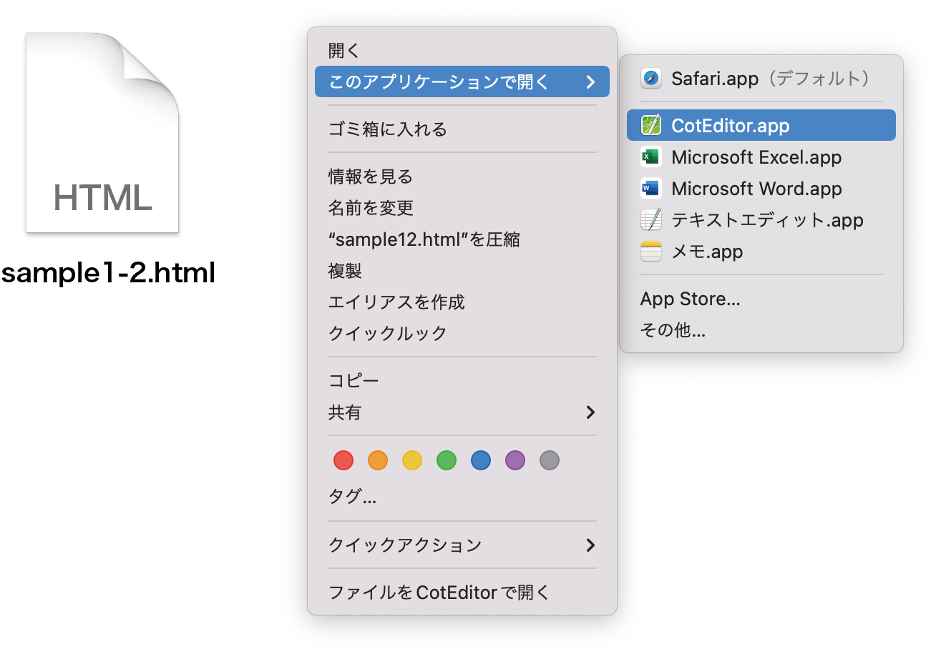Choose ファイルをCotEditorで開く menu item
Viewport: 936px width, 654px height.
pos(462,593)
